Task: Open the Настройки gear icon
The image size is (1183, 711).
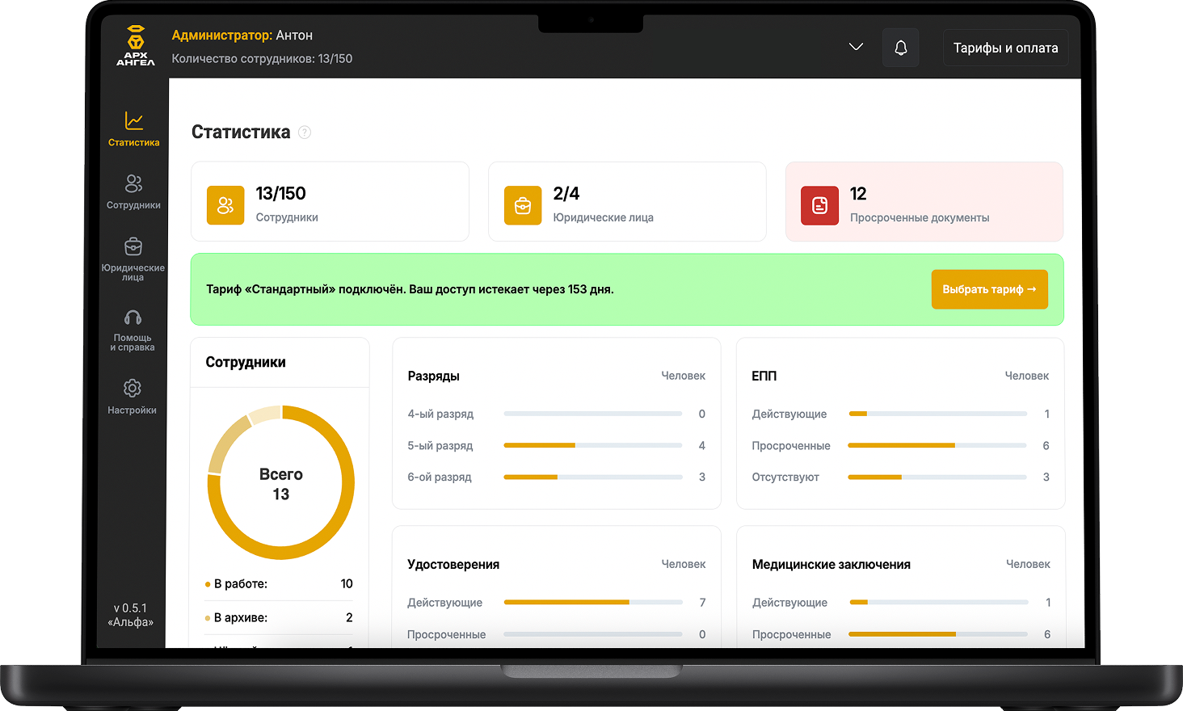Action: [133, 388]
